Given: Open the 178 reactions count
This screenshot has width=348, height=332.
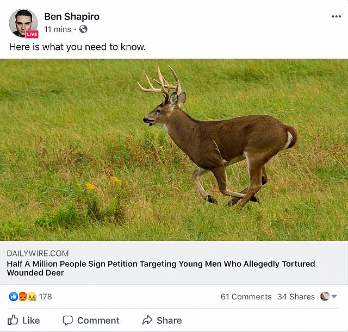Looking at the screenshot, I should (46, 297).
